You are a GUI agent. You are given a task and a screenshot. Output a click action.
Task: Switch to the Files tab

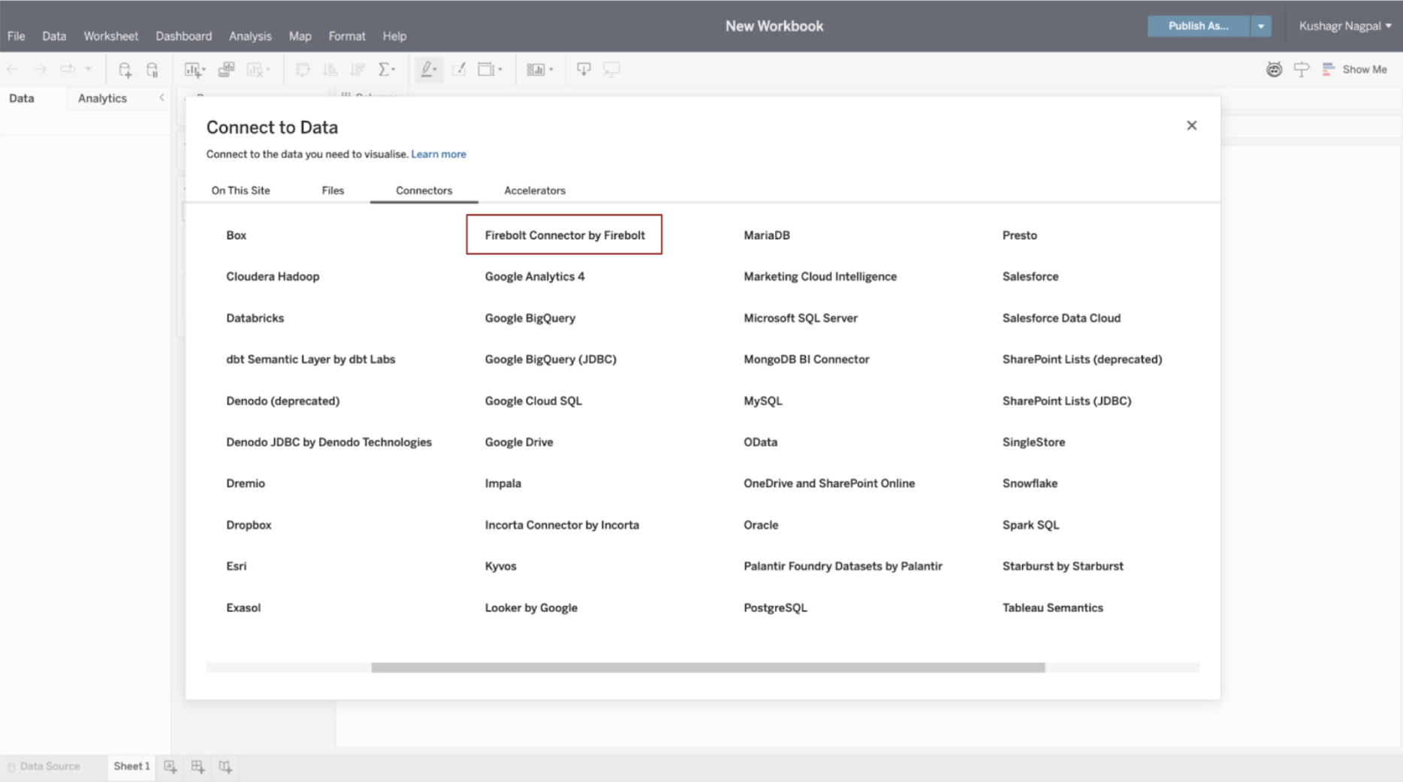[333, 191]
